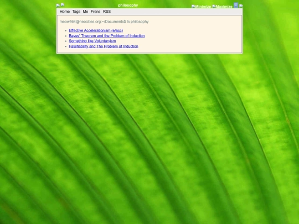Close the philosophy window with the X button
The height and width of the screenshot is (224, 299).
(236, 5)
